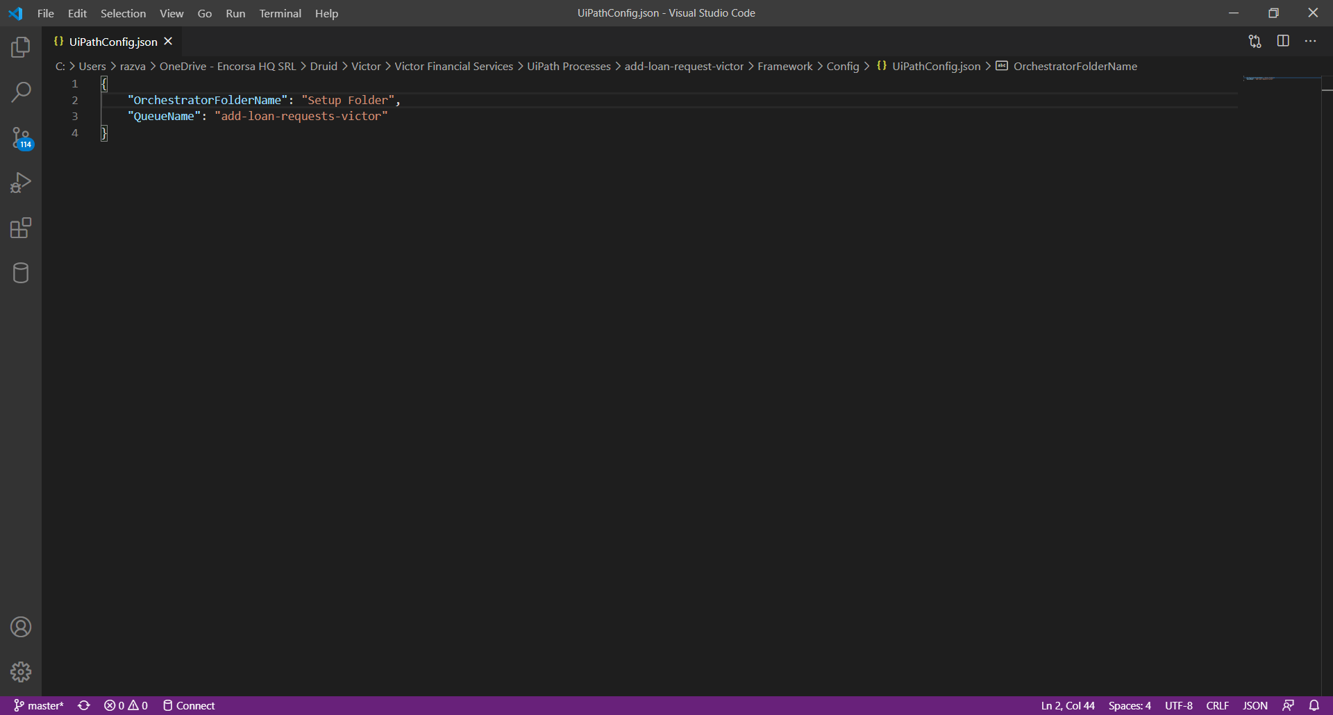Expand the UiPathConfig.json breadcrumb item
Viewport: 1333px width, 715px height.
point(929,66)
